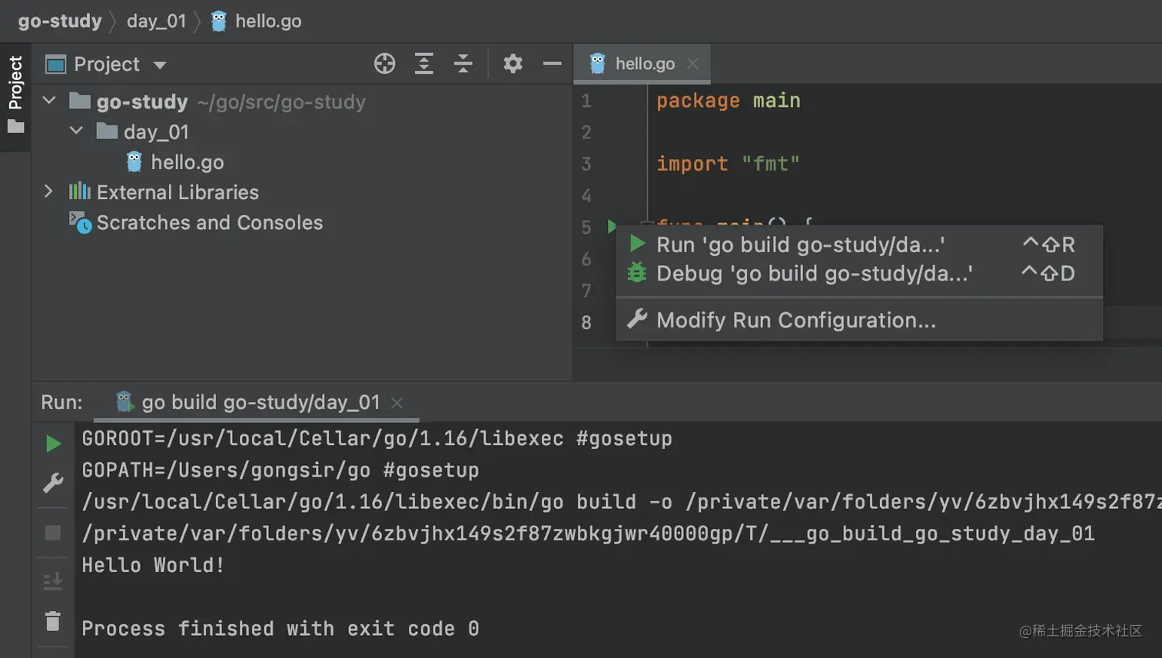The width and height of the screenshot is (1162, 658).
Task: Hide the Project tool window with minus icon
Action: coord(552,64)
